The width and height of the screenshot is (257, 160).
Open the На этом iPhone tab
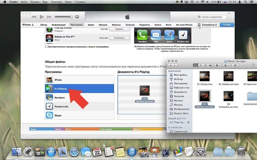coord(184,25)
